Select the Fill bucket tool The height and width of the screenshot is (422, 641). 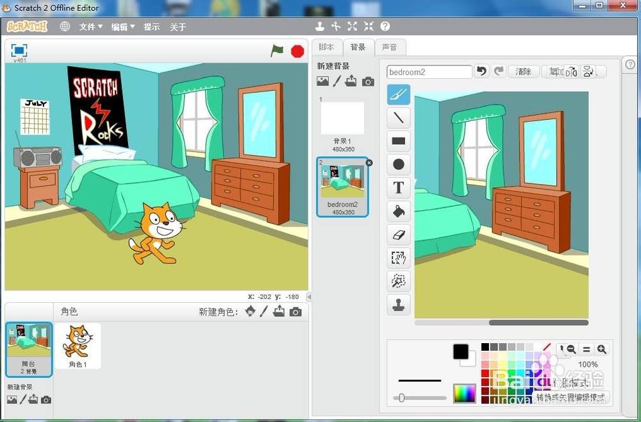point(399,211)
